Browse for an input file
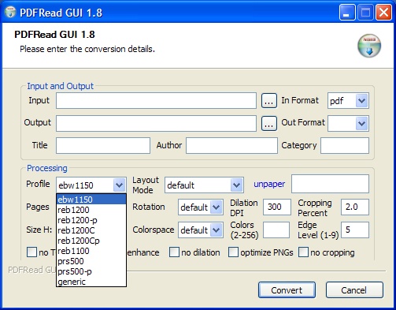396x310 pixels. coord(269,101)
